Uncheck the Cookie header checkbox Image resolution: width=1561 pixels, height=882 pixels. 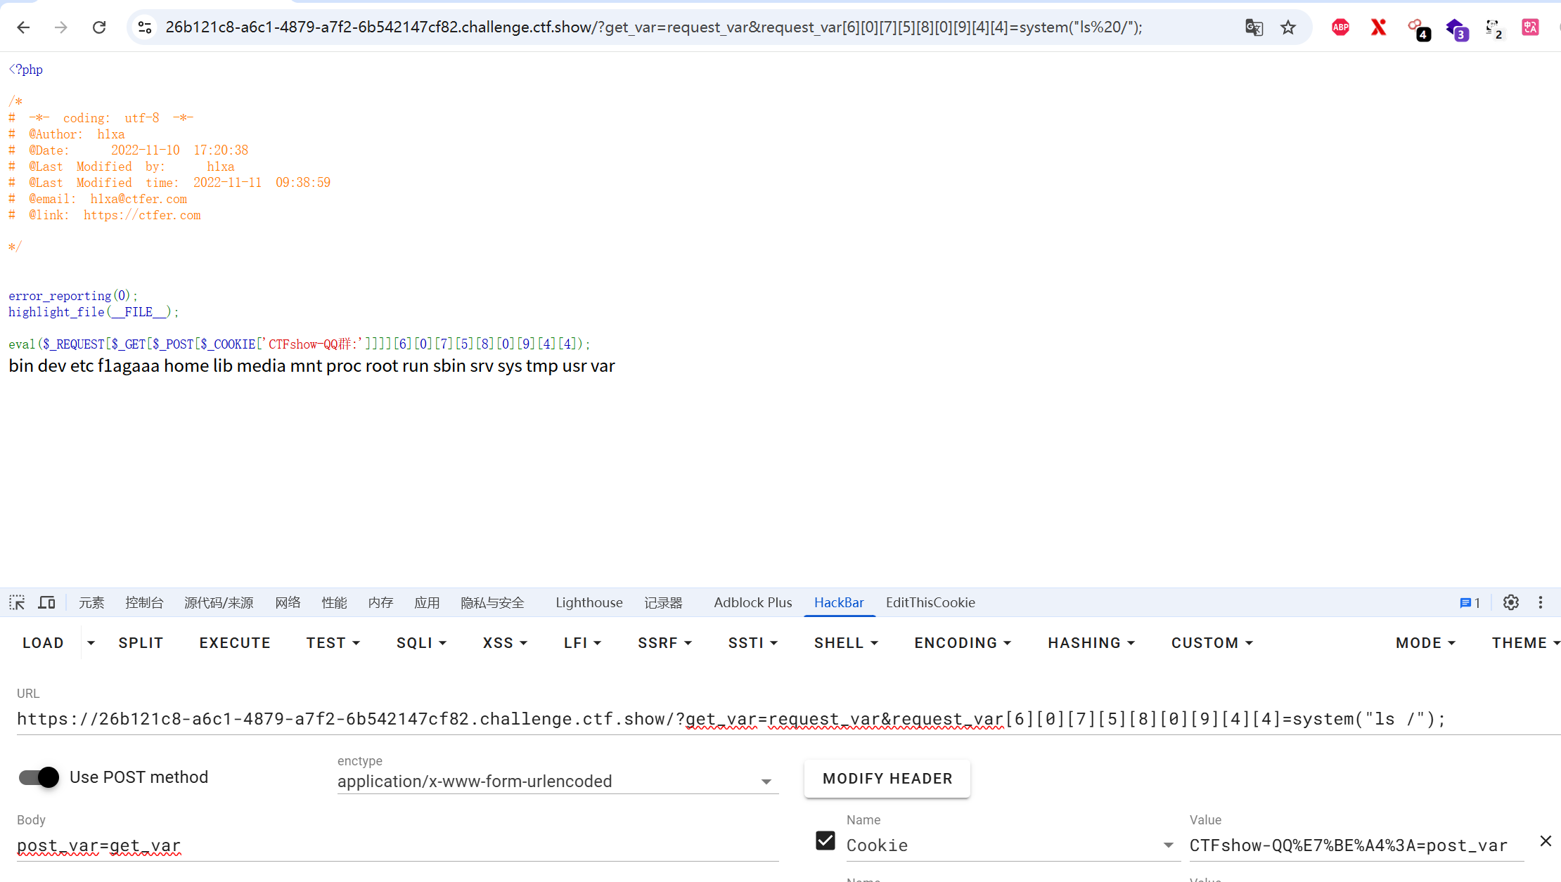[x=826, y=841]
